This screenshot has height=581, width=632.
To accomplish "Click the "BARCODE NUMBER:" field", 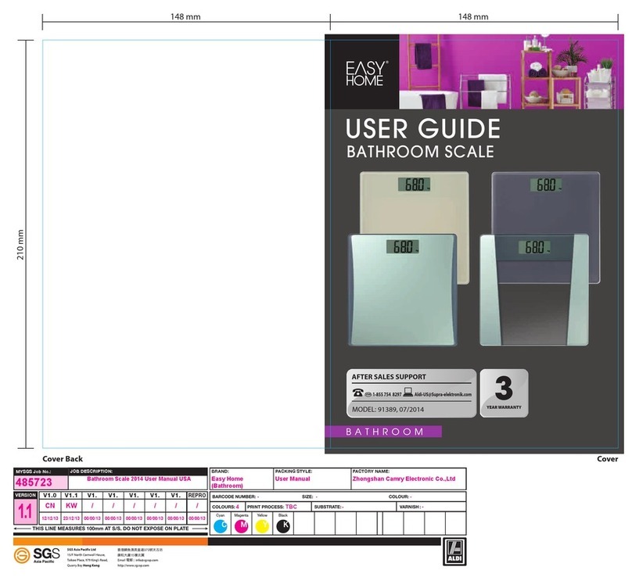I will (x=235, y=497).
